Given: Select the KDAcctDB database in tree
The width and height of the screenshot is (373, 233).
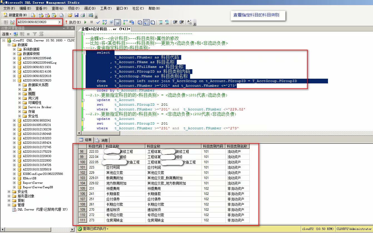Looking at the screenshot, I should pos(29,178).
